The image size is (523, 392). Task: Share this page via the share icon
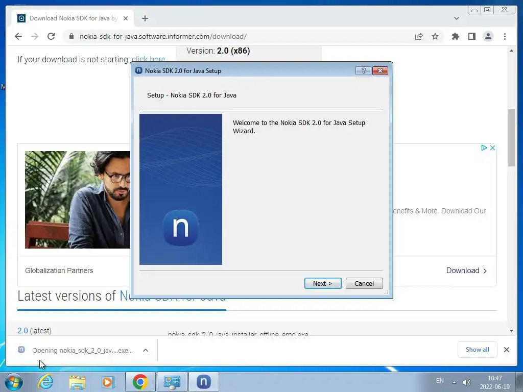coord(419,36)
